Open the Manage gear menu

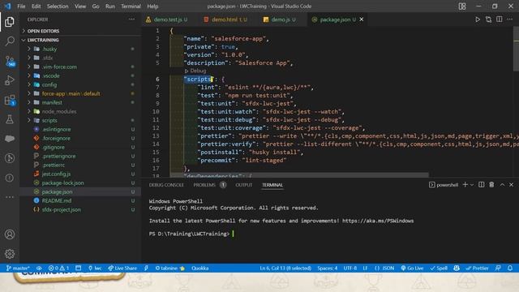[x=10, y=254]
